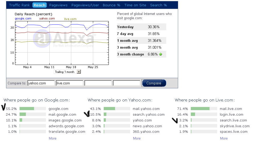Open More under Google.com list
Viewport: 266px width, 143px height.
click(53, 138)
